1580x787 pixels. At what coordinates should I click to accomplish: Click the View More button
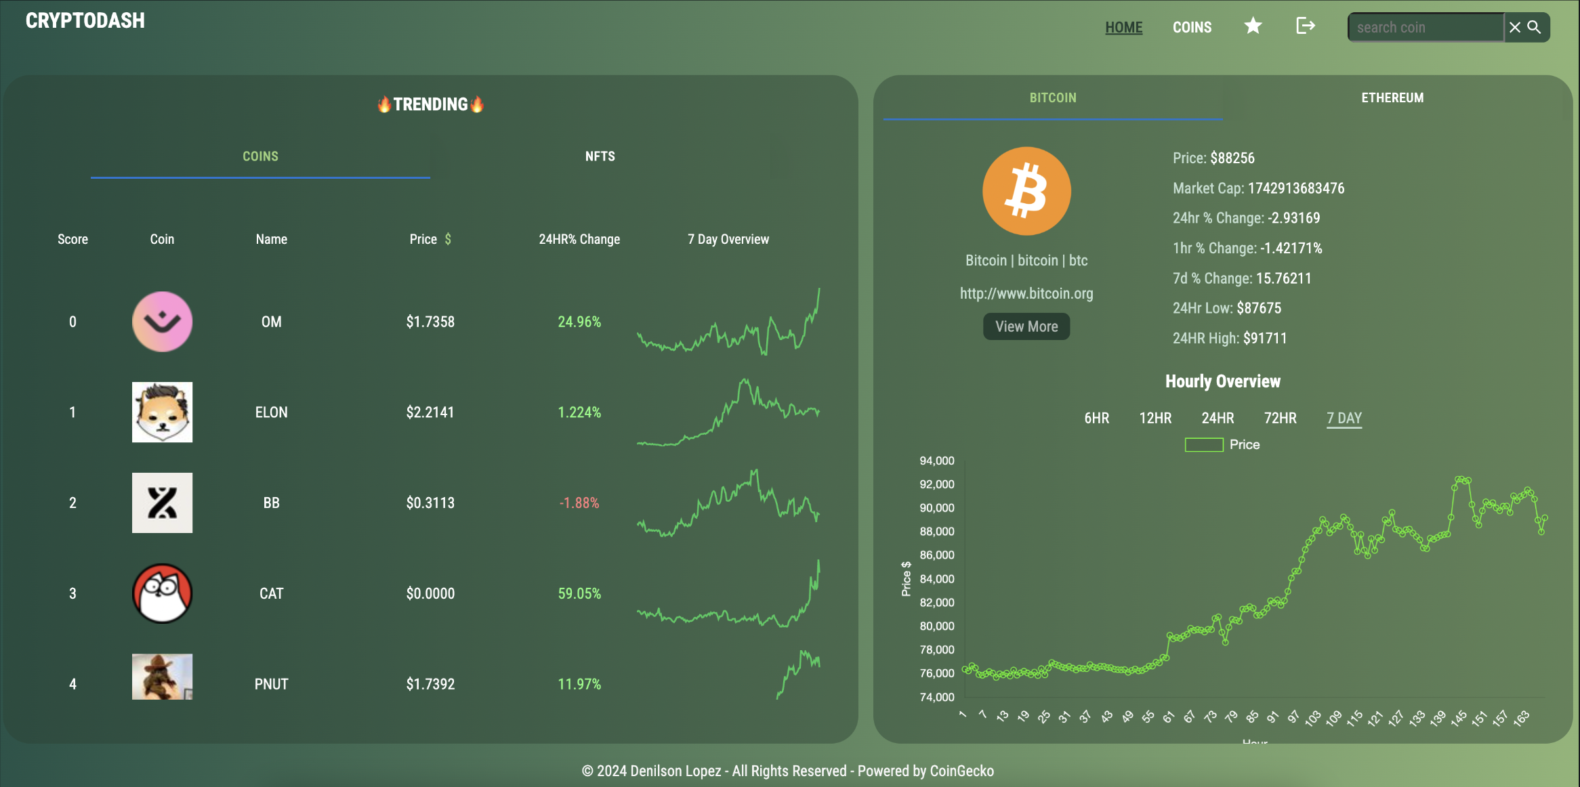[1026, 326]
